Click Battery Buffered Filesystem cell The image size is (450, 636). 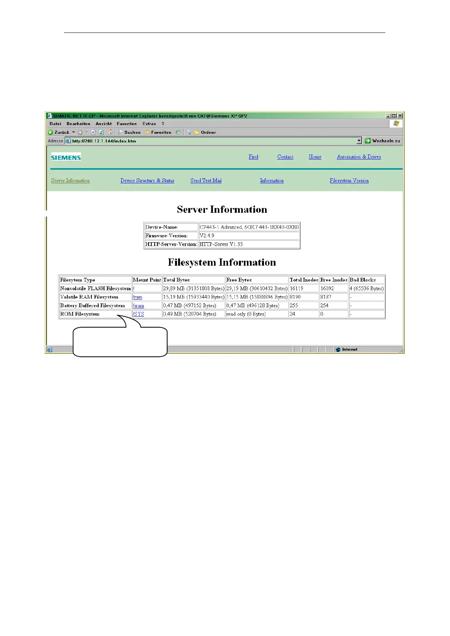click(x=95, y=306)
